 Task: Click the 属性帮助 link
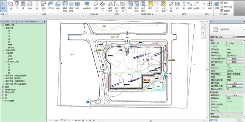(213, 120)
